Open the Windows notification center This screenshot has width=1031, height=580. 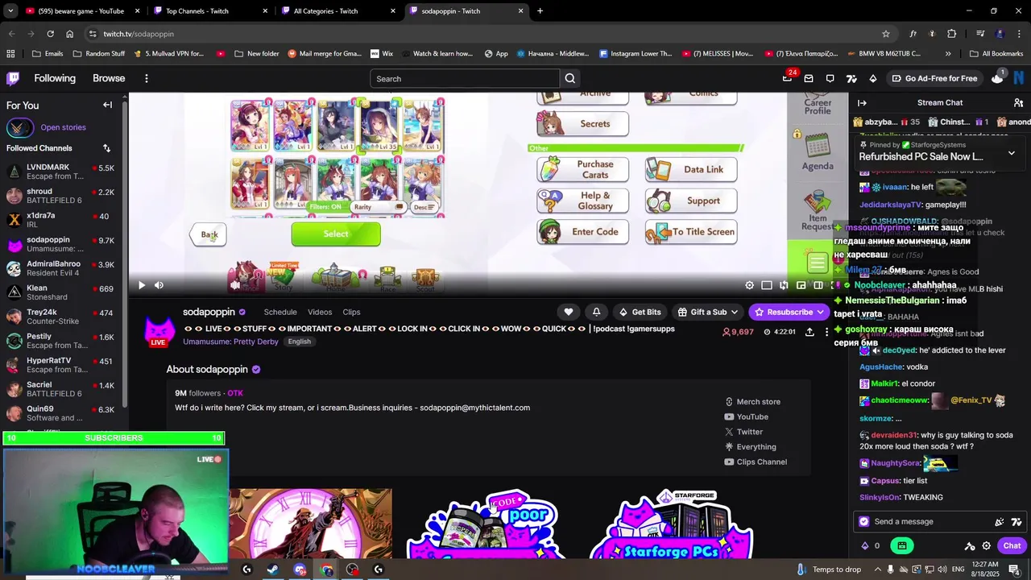point(1013,570)
